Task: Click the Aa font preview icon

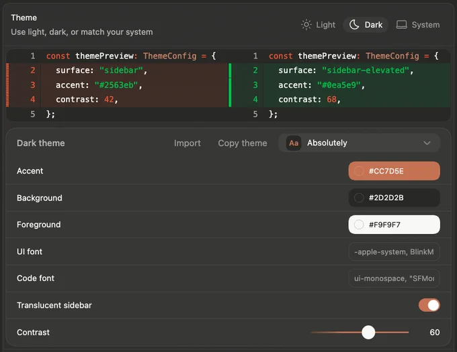Action: (294, 143)
